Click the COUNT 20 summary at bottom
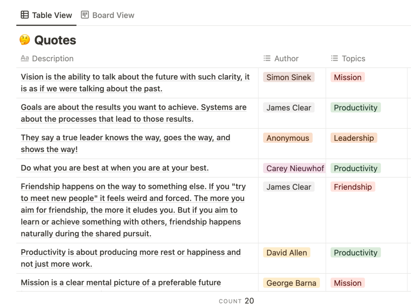This screenshot has height=308, width=411. [236, 301]
